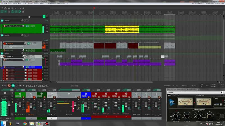Toggle record arm on Massive track
Image resolution: width=225 pixels, height=126 pixels.
point(4,43)
